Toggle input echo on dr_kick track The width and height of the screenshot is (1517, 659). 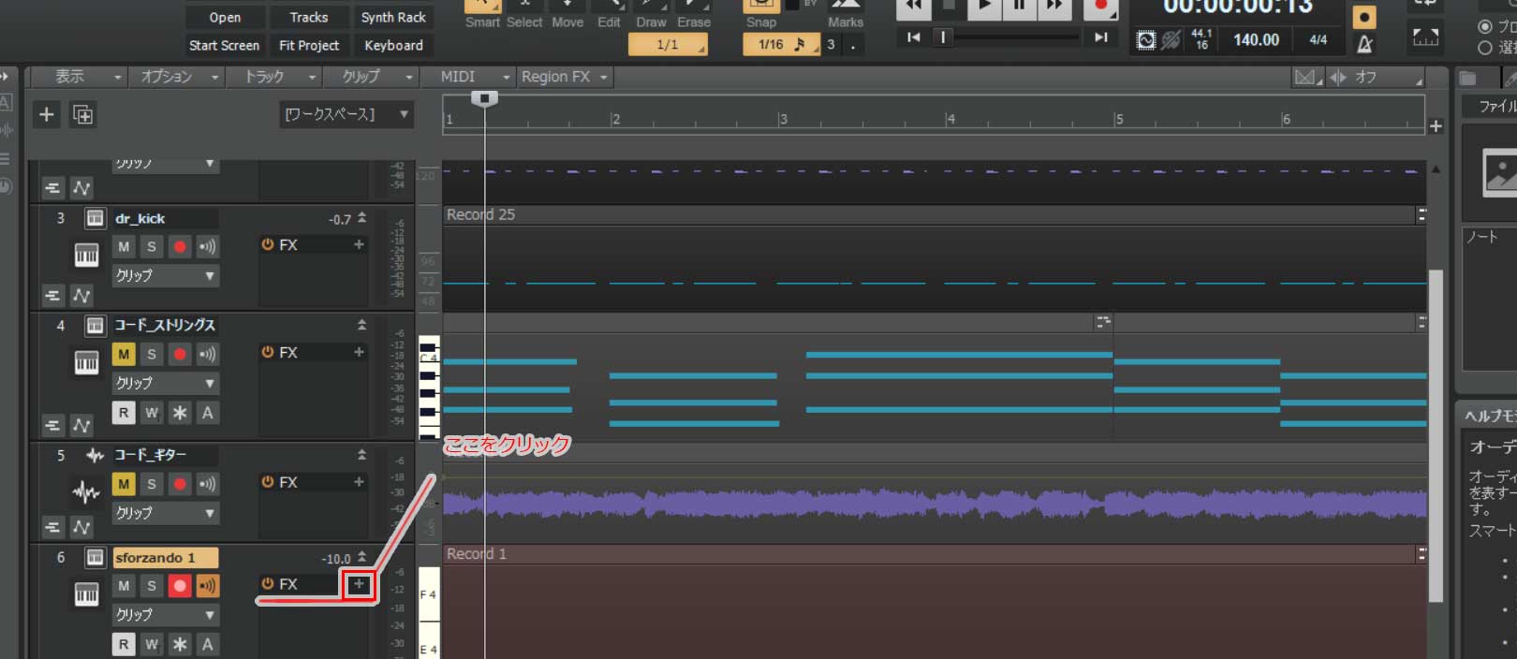click(207, 247)
